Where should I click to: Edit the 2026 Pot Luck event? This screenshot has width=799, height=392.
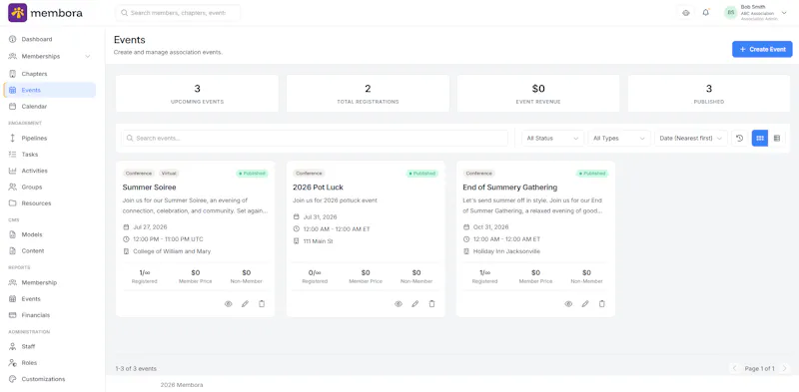click(415, 304)
